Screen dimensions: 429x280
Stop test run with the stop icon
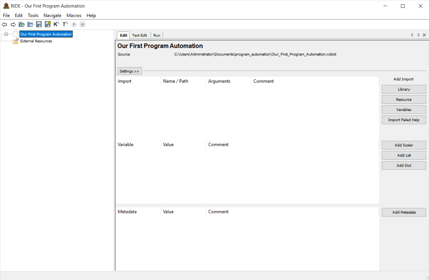pyautogui.click(x=82, y=24)
